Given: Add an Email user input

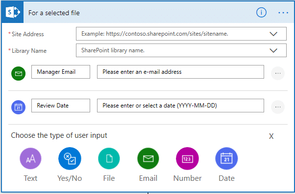Looking at the screenshot, I should click(148, 158).
